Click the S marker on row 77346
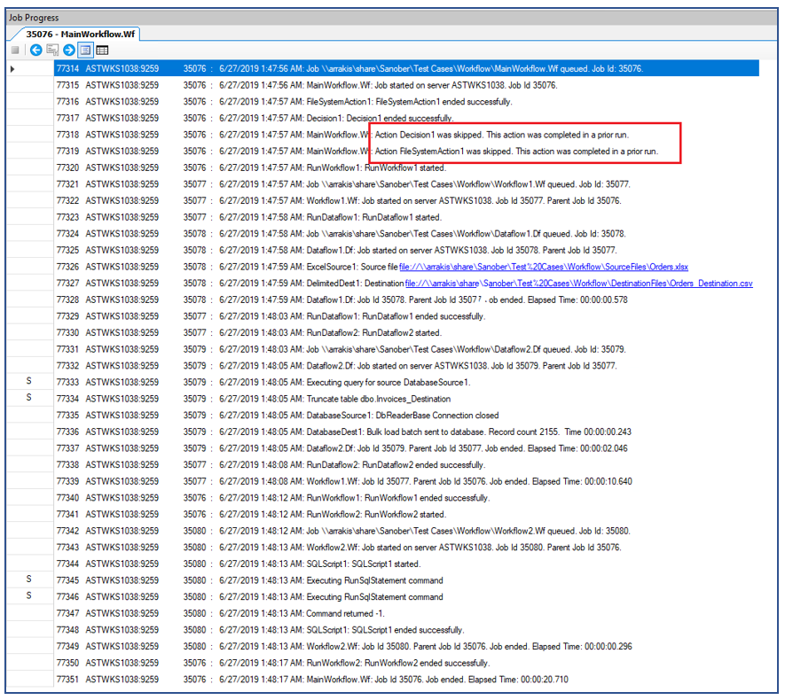 (x=28, y=596)
